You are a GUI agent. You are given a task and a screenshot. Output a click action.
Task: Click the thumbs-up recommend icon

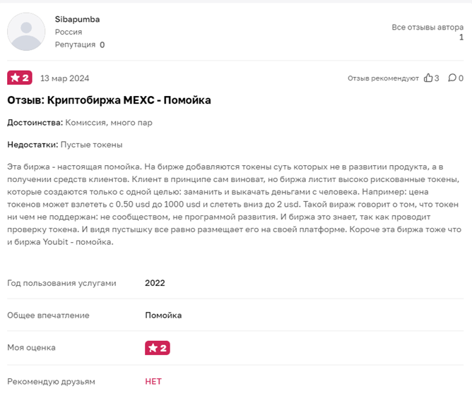(x=428, y=78)
